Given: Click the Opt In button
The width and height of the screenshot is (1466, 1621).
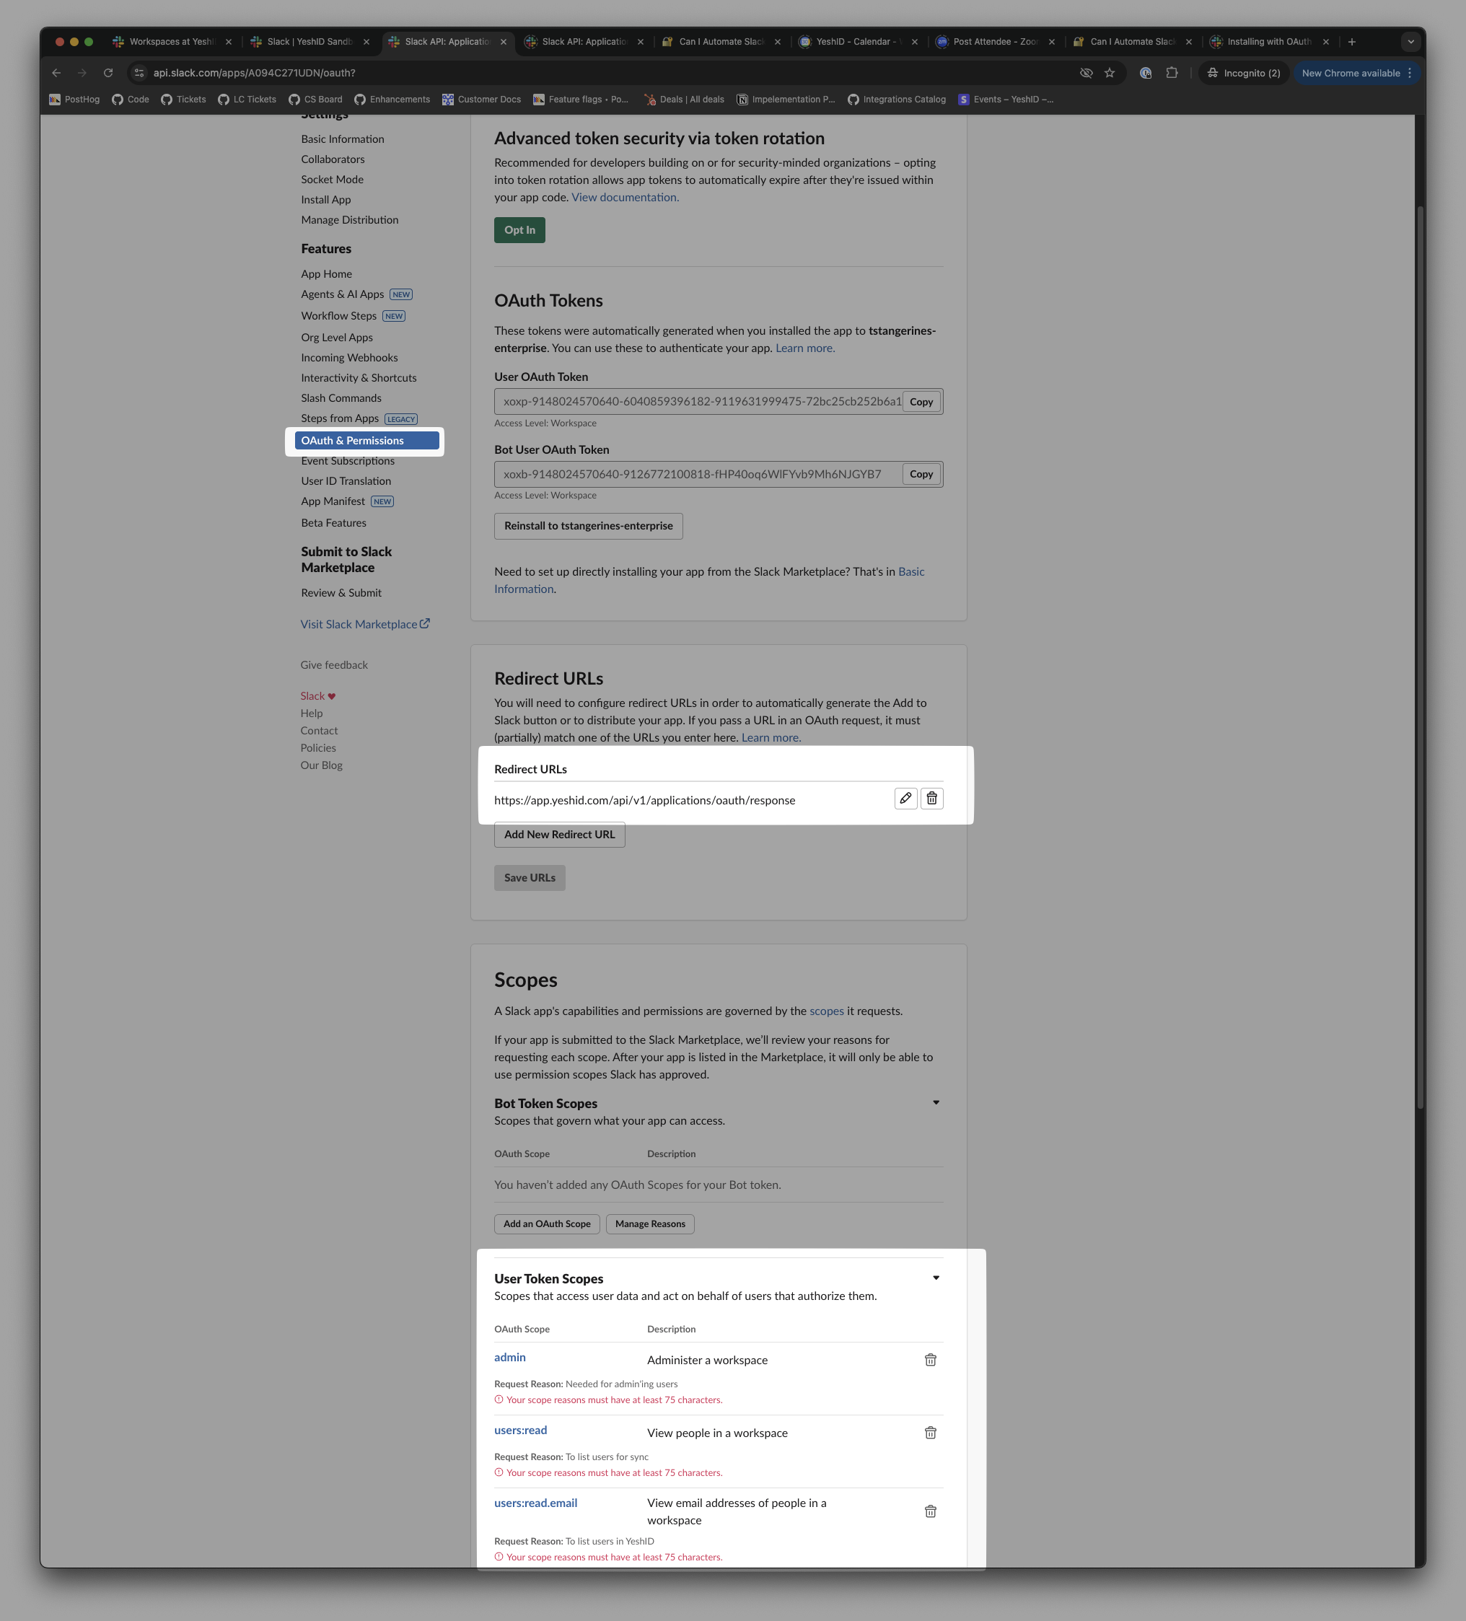Looking at the screenshot, I should click(x=519, y=230).
